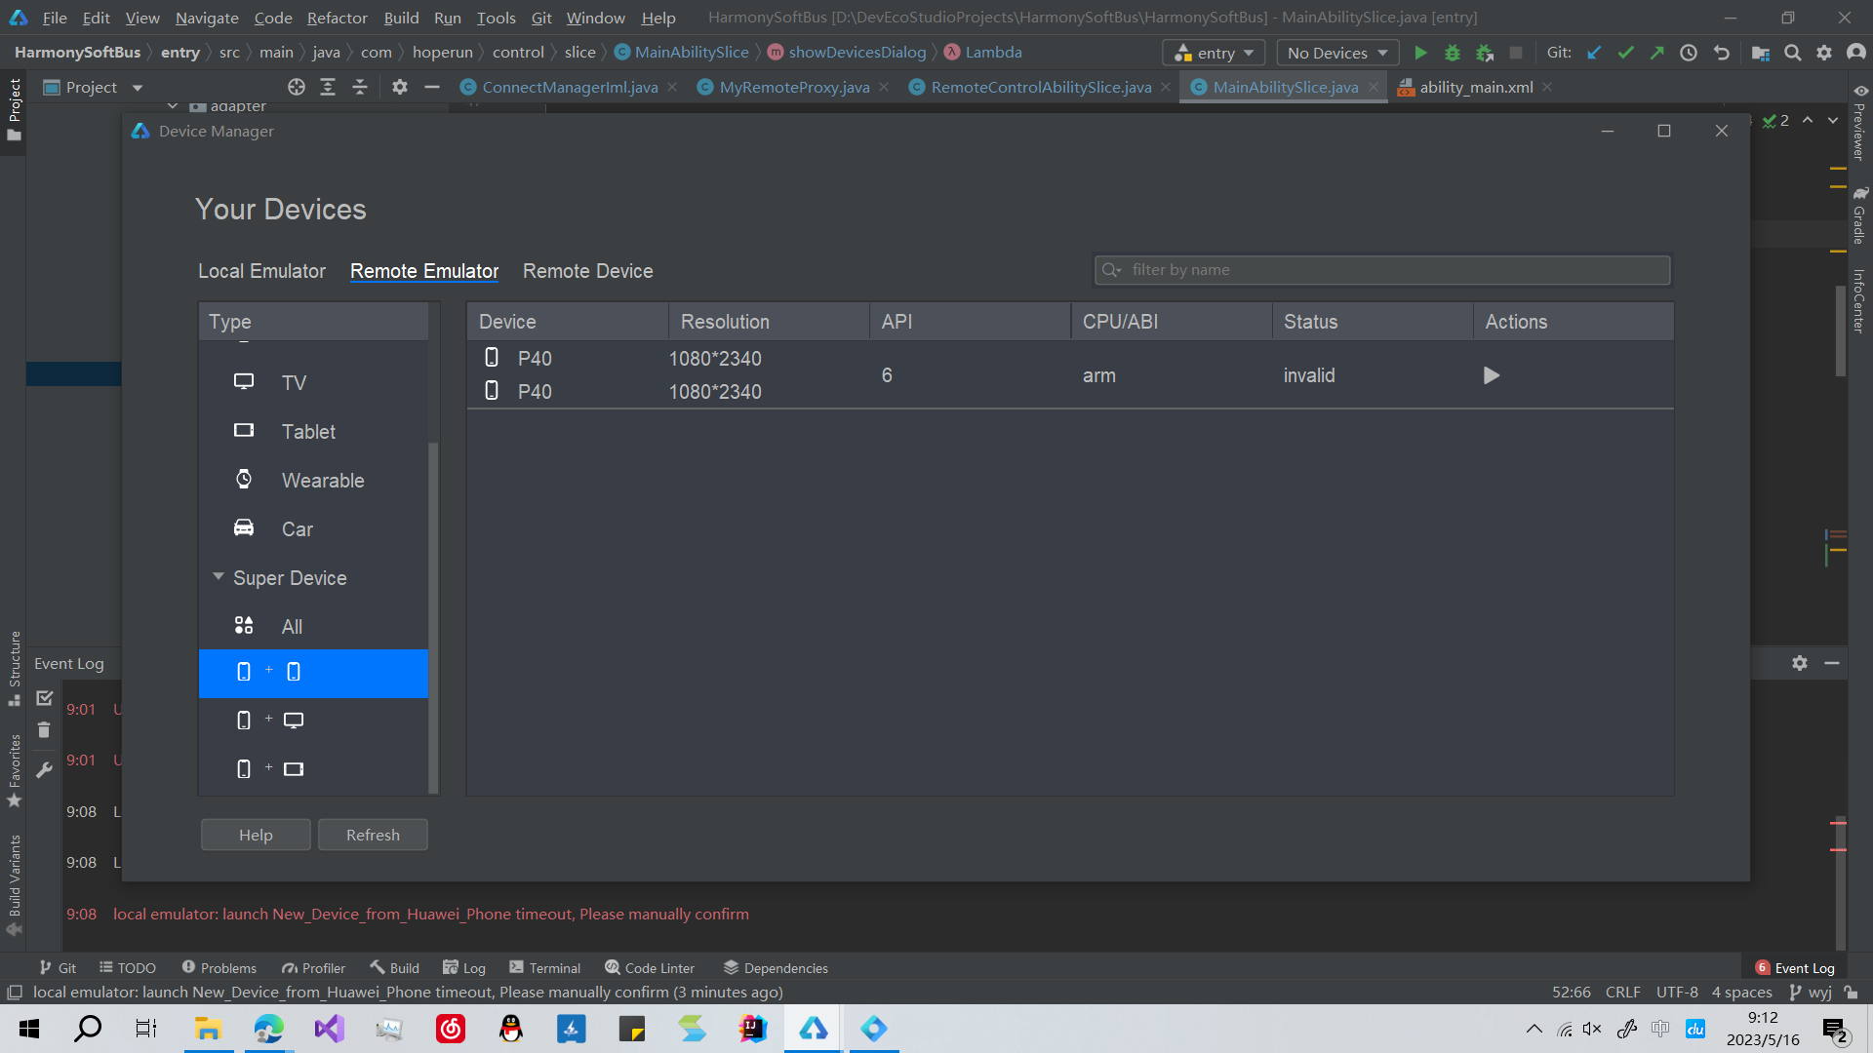Open the entry run configuration dropdown

(1214, 53)
